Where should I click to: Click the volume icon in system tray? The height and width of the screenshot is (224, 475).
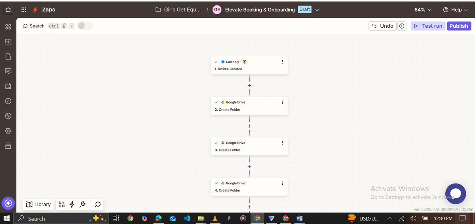point(414,218)
